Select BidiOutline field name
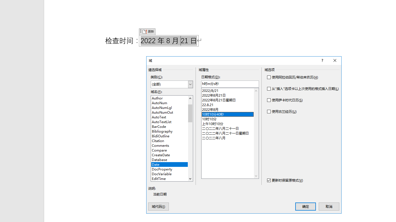The image size is (396, 222). pos(169,136)
